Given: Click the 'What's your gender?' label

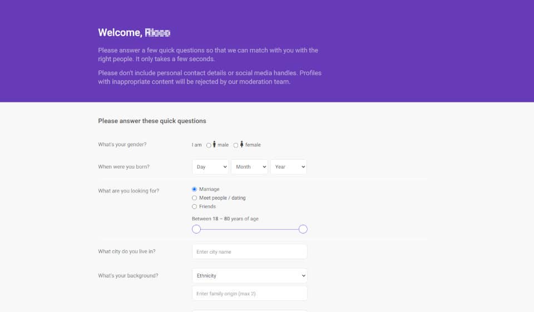Looking at the screenshot, I should click(x=122, y=145).
